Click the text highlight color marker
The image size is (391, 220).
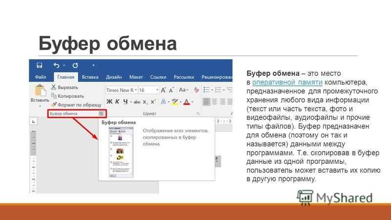(x=175, y=102)
